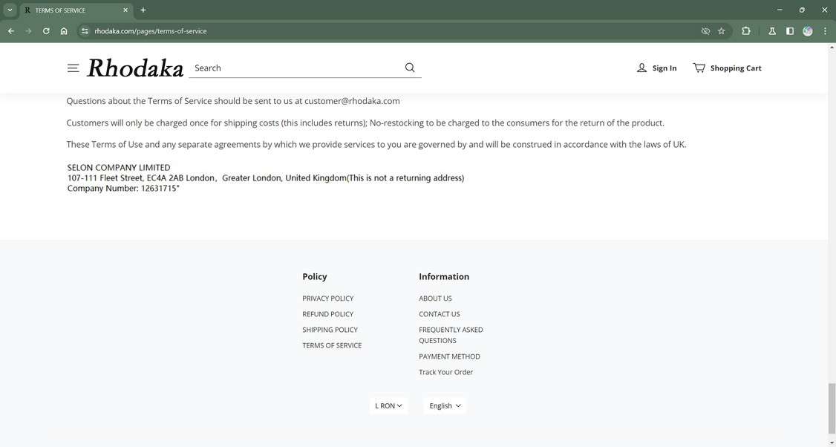
Task: Click the search magnifier icon
Action: (410, 68)
